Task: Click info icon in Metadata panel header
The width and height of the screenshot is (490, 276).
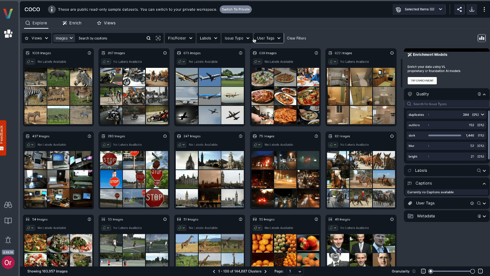Action: click(x=479, y=216)
